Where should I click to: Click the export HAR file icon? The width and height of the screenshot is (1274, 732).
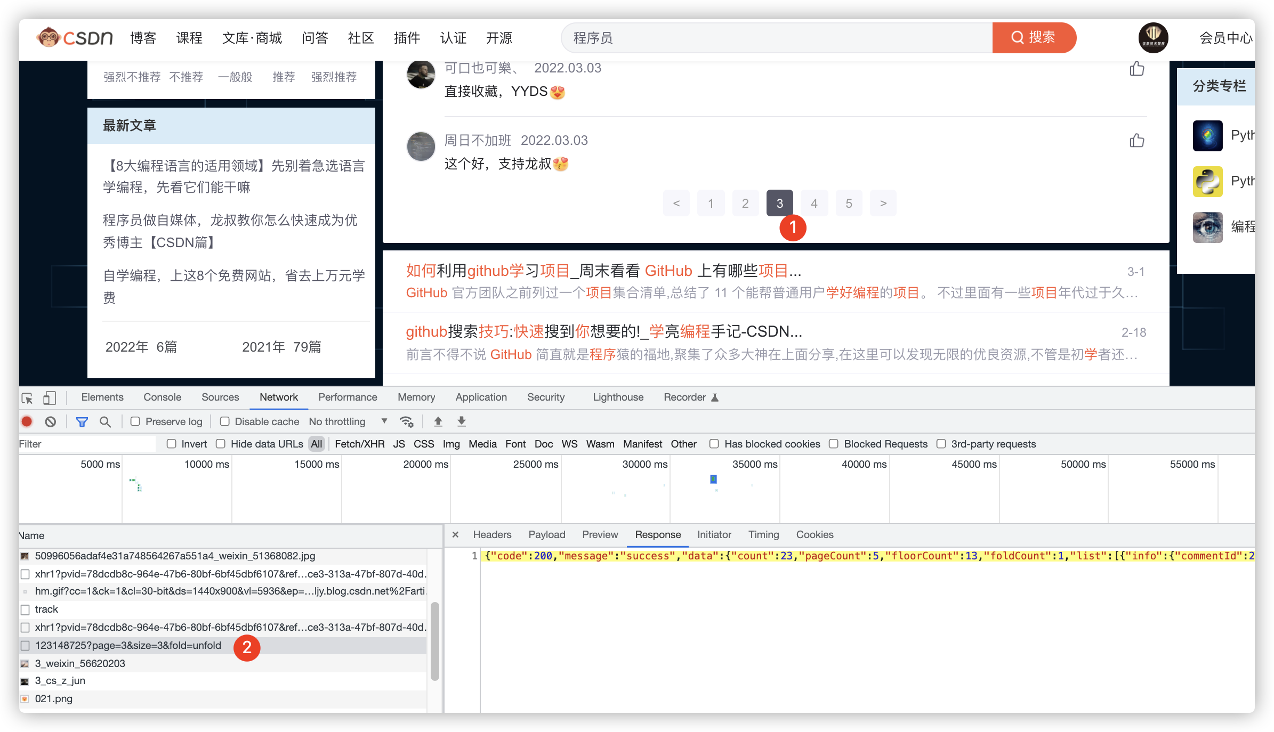pos(461,422)
